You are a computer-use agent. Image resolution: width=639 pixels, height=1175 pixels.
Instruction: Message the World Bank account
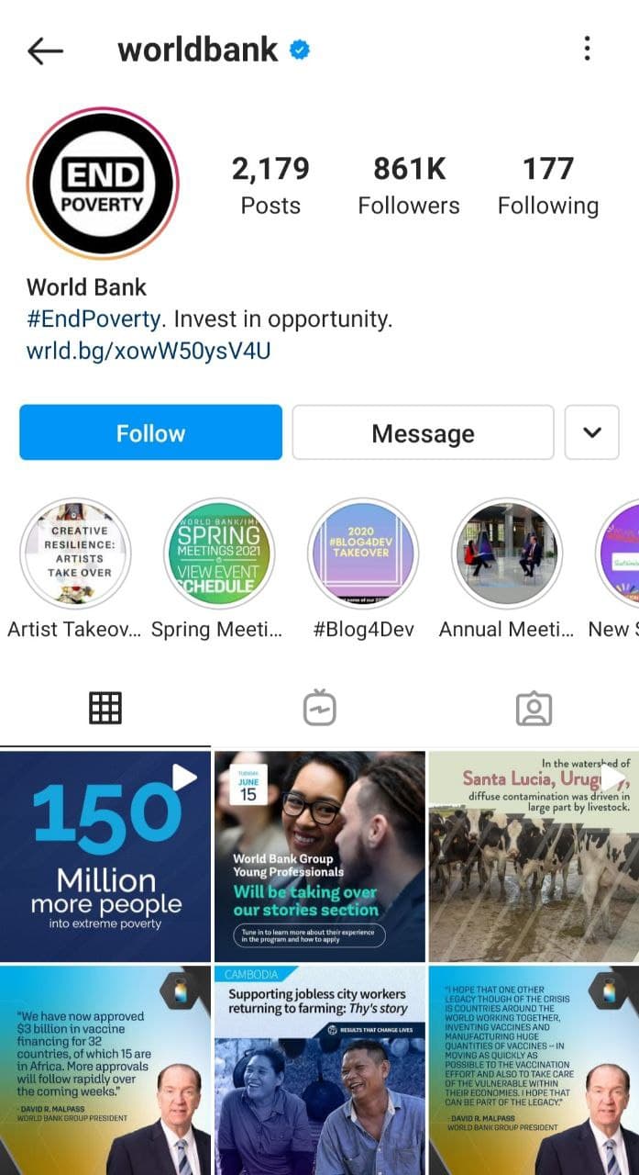coord(423,432)
